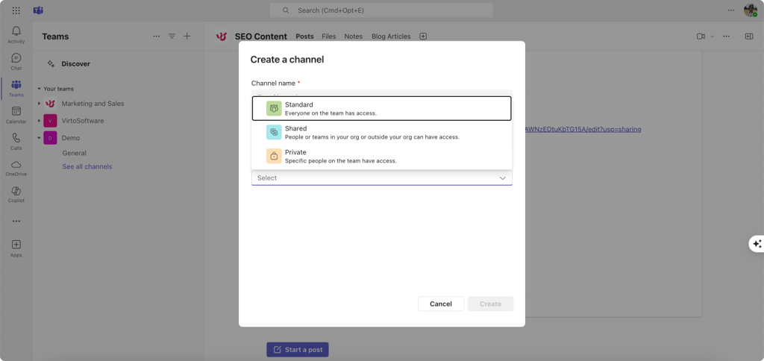Open Chat in the sidebar
The image size is (764, 361).
[16, 61]
